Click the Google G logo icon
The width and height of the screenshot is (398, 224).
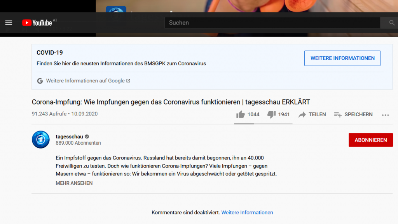click(40, 81)
